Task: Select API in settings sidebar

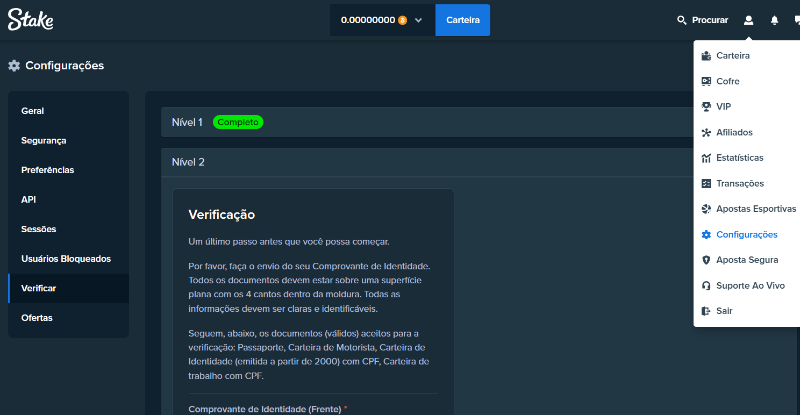Action: [68, 199]
